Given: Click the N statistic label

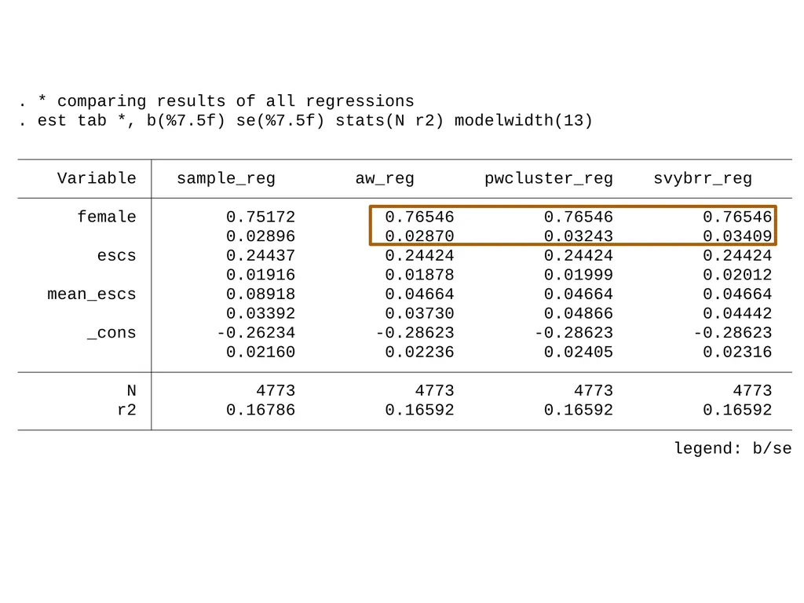Looking at the screenshot, I should coord(132,391).
